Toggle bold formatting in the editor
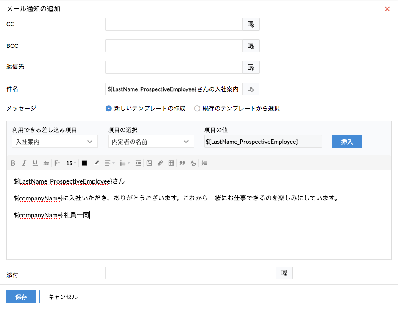 pos(13,163)
